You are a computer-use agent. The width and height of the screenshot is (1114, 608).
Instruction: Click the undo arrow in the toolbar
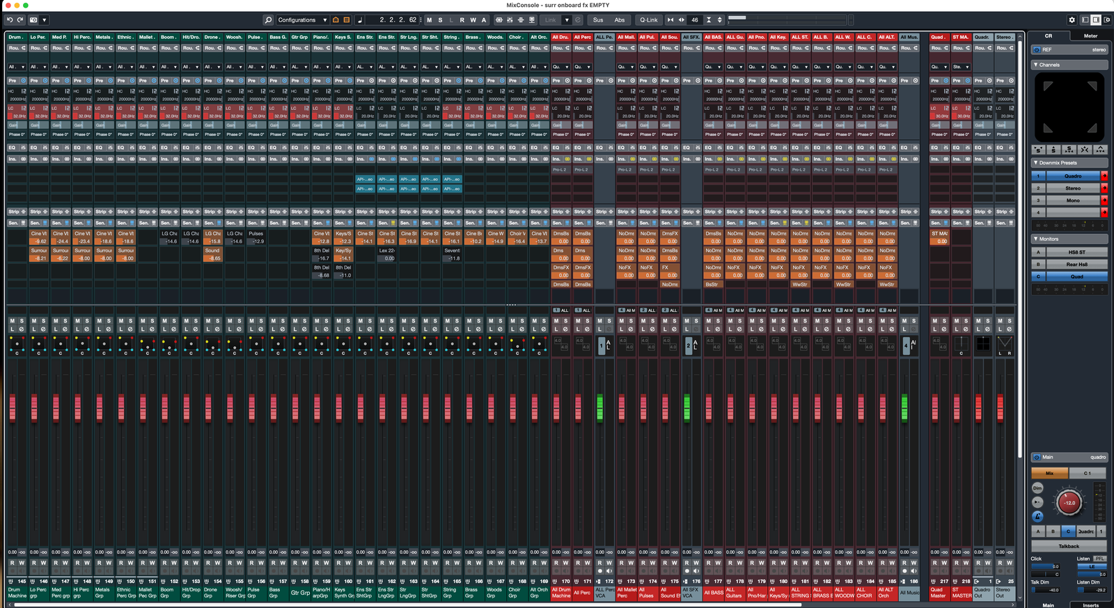[x=10, y=20]
